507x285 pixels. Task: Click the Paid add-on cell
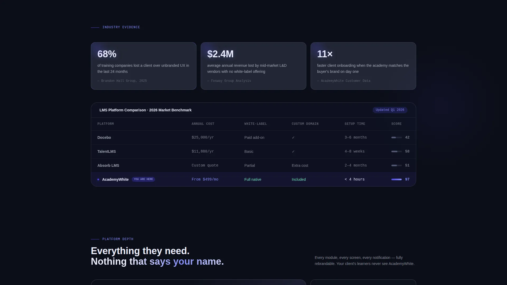254,137
